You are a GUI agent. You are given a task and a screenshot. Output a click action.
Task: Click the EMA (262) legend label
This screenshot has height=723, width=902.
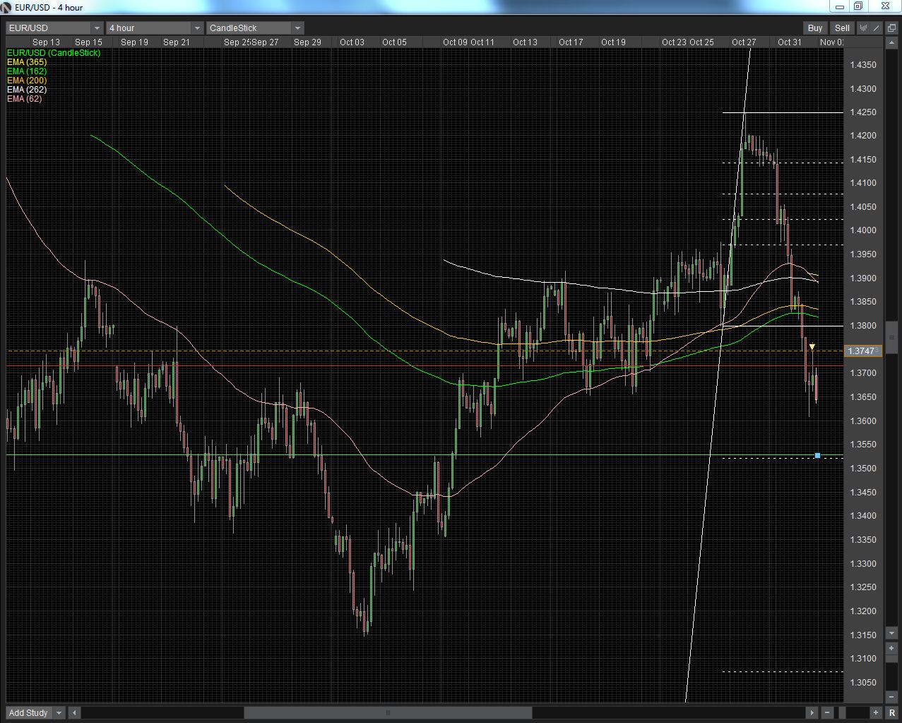tap(27, 90)
